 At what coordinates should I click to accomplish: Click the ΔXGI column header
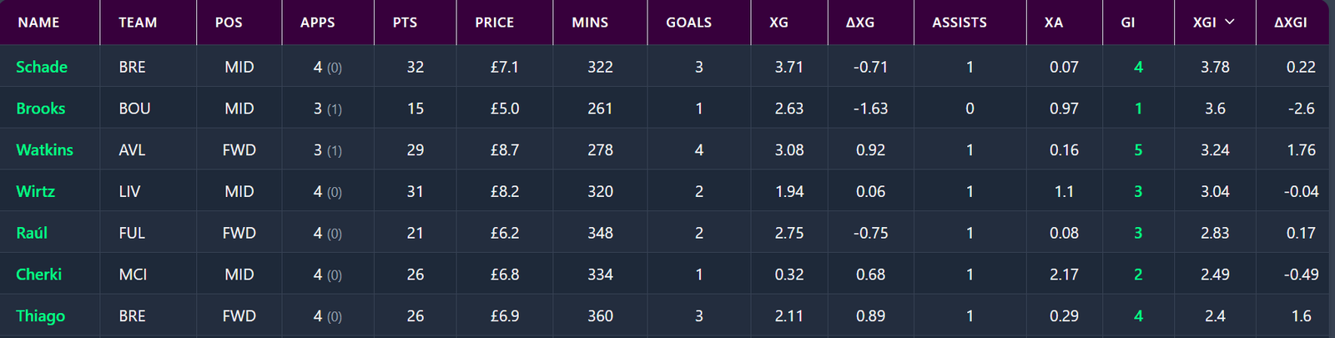(1291, 23)
